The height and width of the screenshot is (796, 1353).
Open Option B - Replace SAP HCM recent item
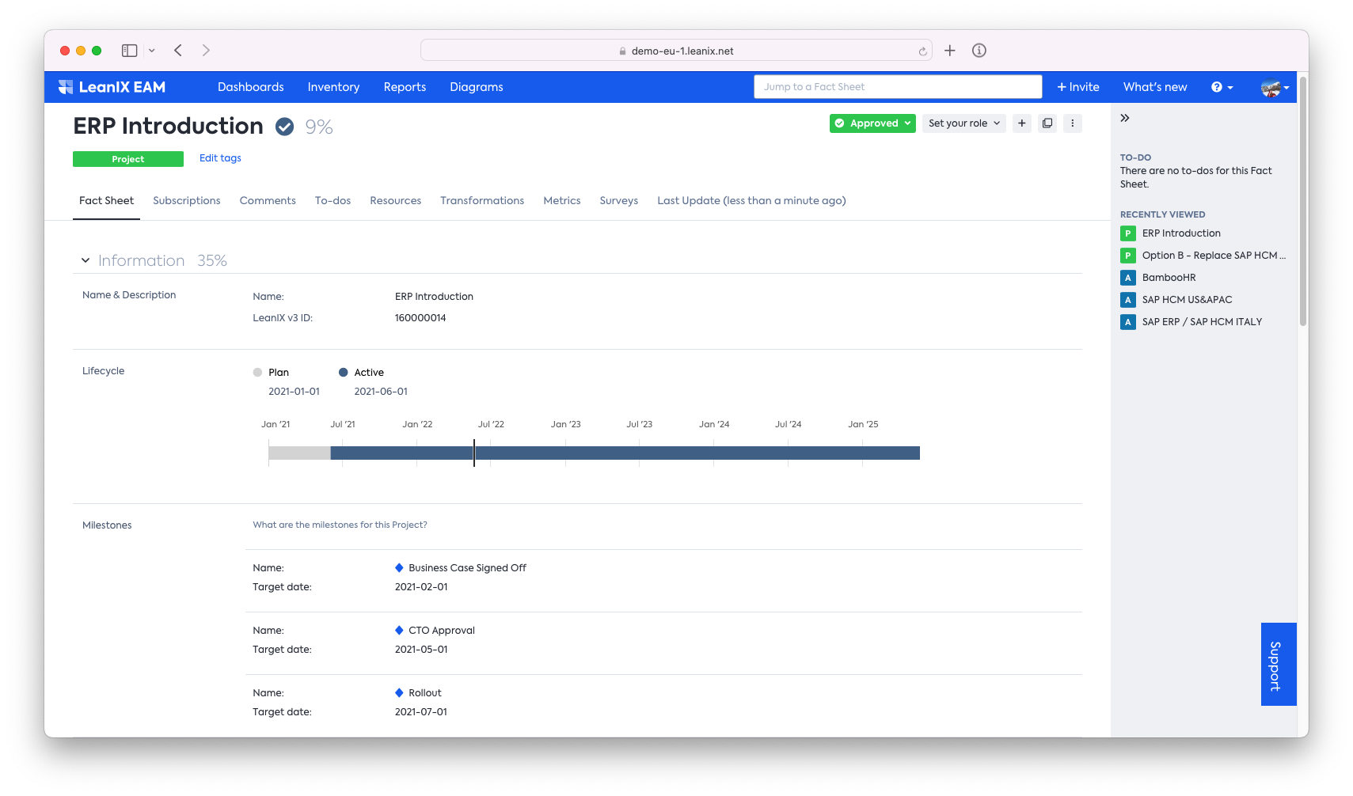coord(1214,256)
